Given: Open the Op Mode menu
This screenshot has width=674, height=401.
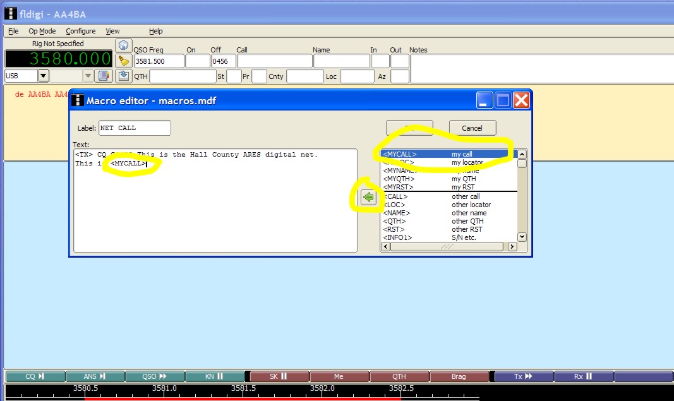Looking at the screenshot, I should click(x=42, y=31).
